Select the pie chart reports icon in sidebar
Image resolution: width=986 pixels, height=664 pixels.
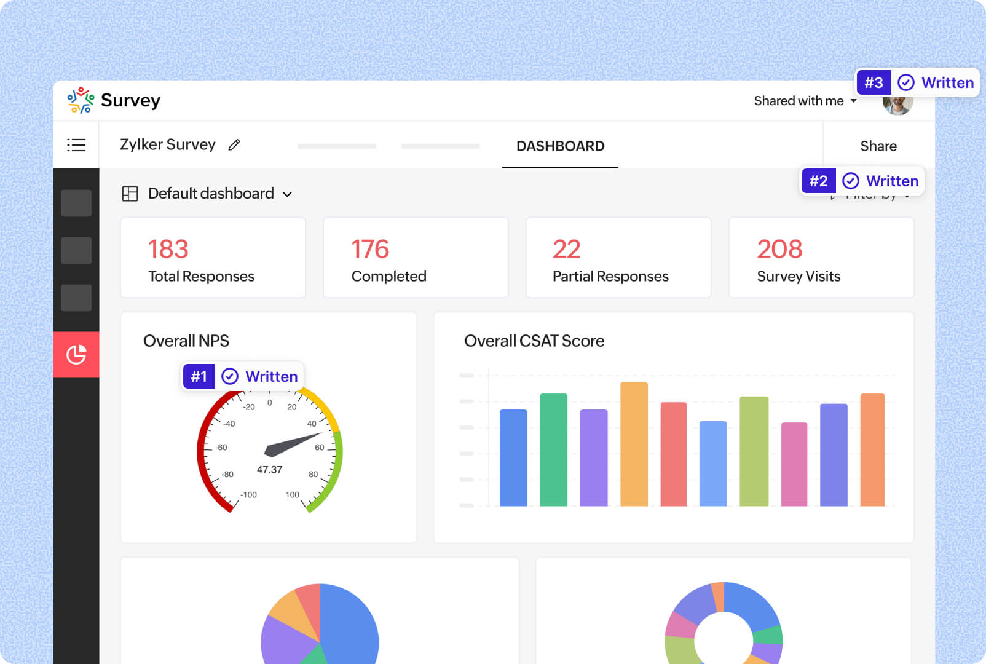[76, 354]
